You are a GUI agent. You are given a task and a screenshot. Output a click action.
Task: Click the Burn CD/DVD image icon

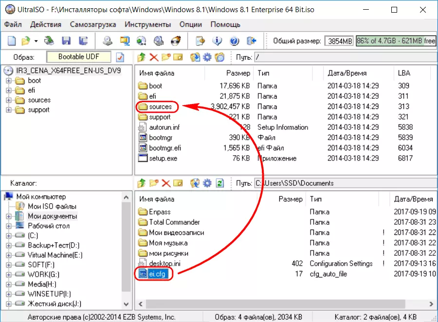176,41
